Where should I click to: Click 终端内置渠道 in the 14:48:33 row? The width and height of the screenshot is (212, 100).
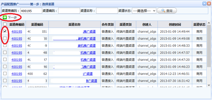[x=126, y=45]
